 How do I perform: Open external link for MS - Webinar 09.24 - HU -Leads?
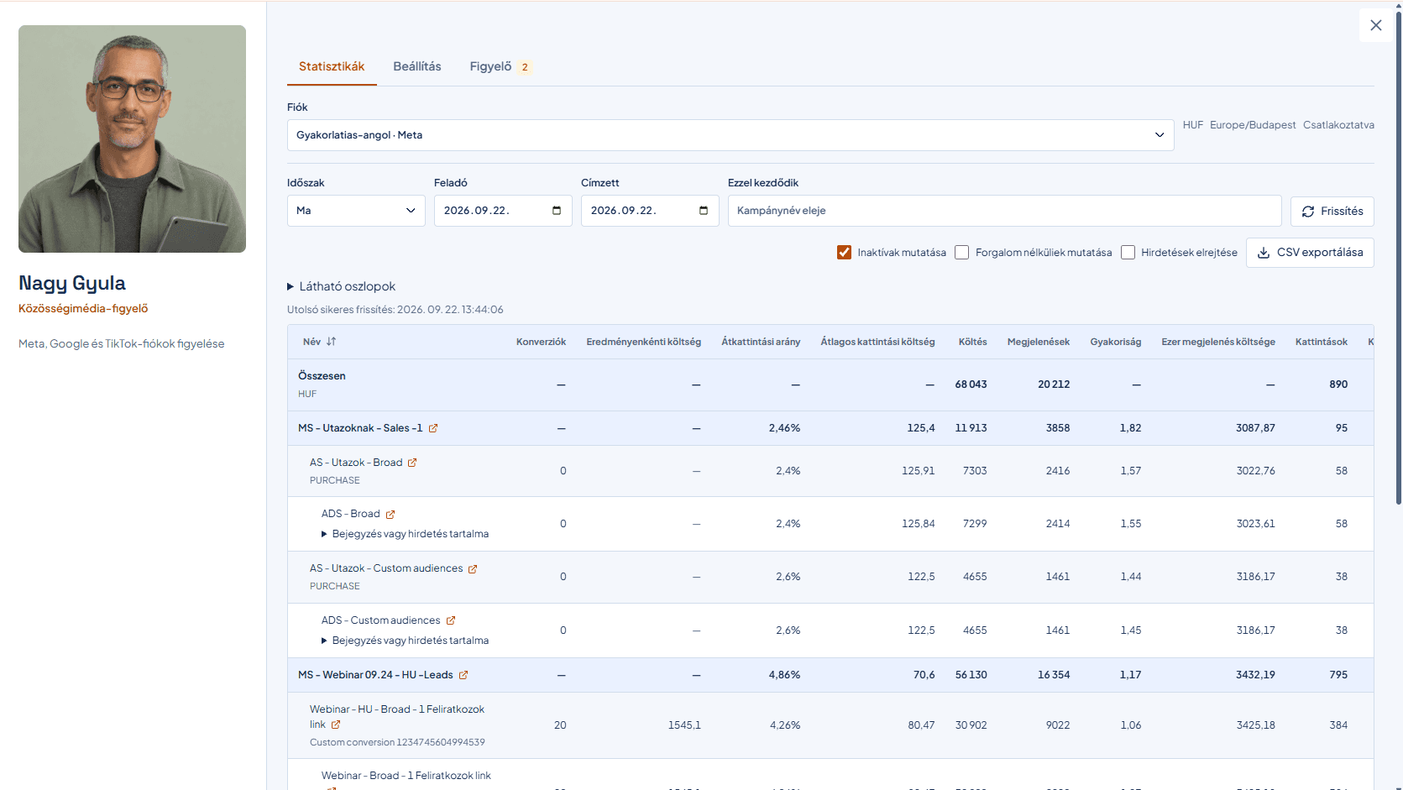coord(463,675)
